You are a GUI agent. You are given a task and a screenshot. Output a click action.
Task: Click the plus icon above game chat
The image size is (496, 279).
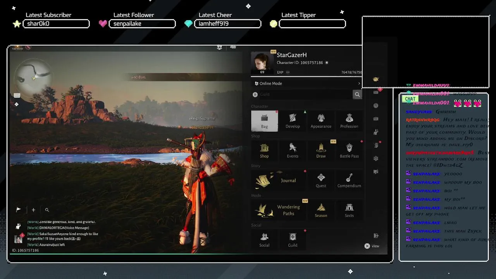[x=33, y=210]
